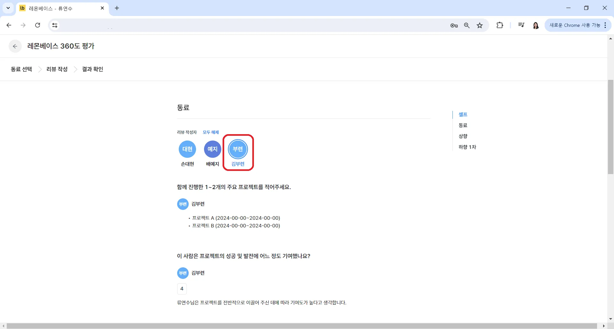Click the score value 4
The width and height of the screenshot is (614, 329).
click(x=182, y=289)
